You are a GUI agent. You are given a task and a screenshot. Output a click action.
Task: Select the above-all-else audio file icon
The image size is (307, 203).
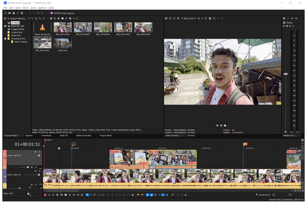(42, 27)
